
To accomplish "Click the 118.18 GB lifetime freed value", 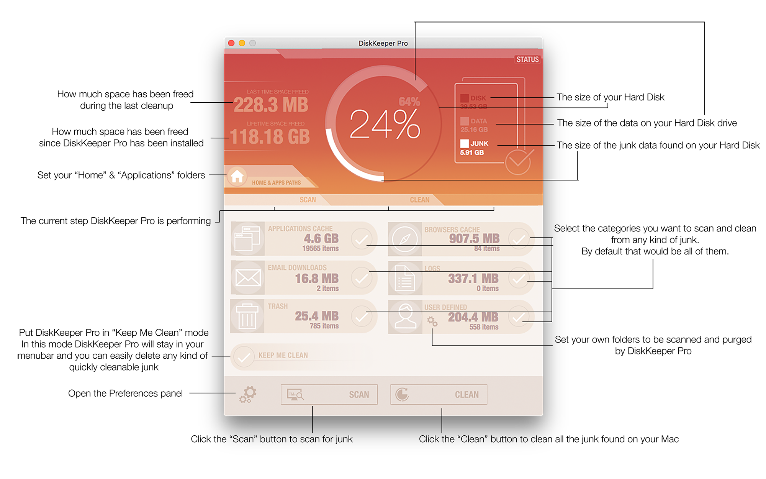I will click(x=270, y=136).
